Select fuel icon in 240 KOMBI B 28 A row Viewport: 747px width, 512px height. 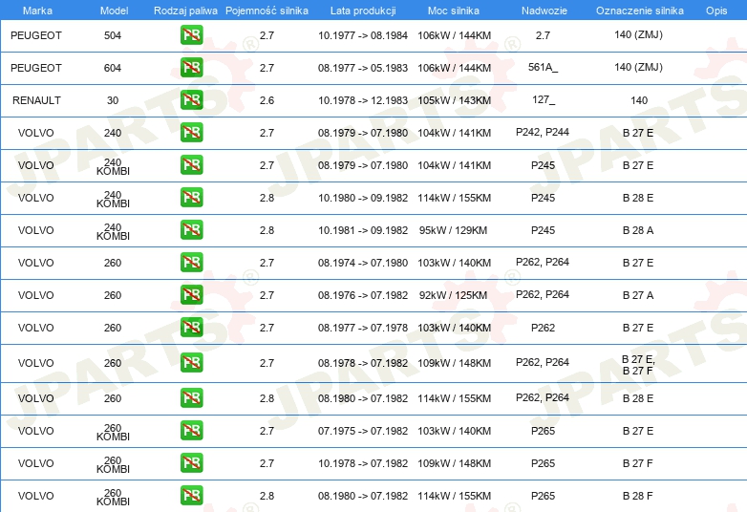(191, 229)
